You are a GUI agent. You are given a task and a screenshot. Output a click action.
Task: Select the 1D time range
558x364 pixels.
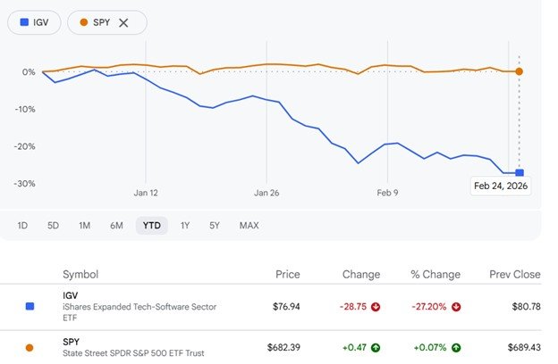(x=22, y=226)
